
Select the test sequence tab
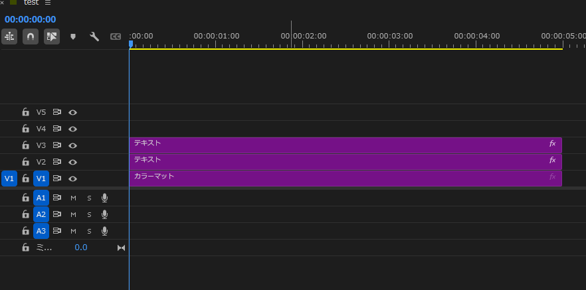click(31, 3)
